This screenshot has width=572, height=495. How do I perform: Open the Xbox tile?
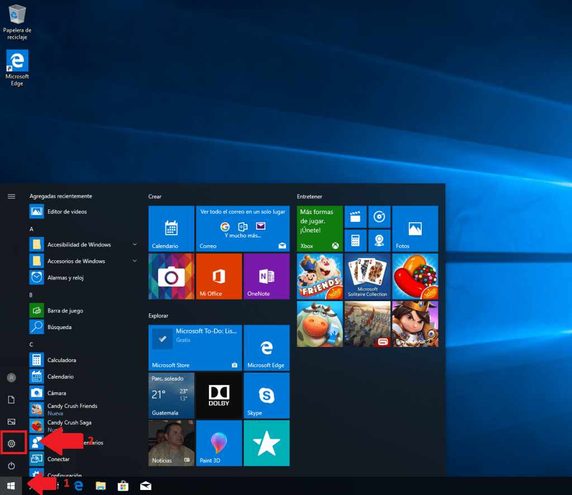pos(320,229)
